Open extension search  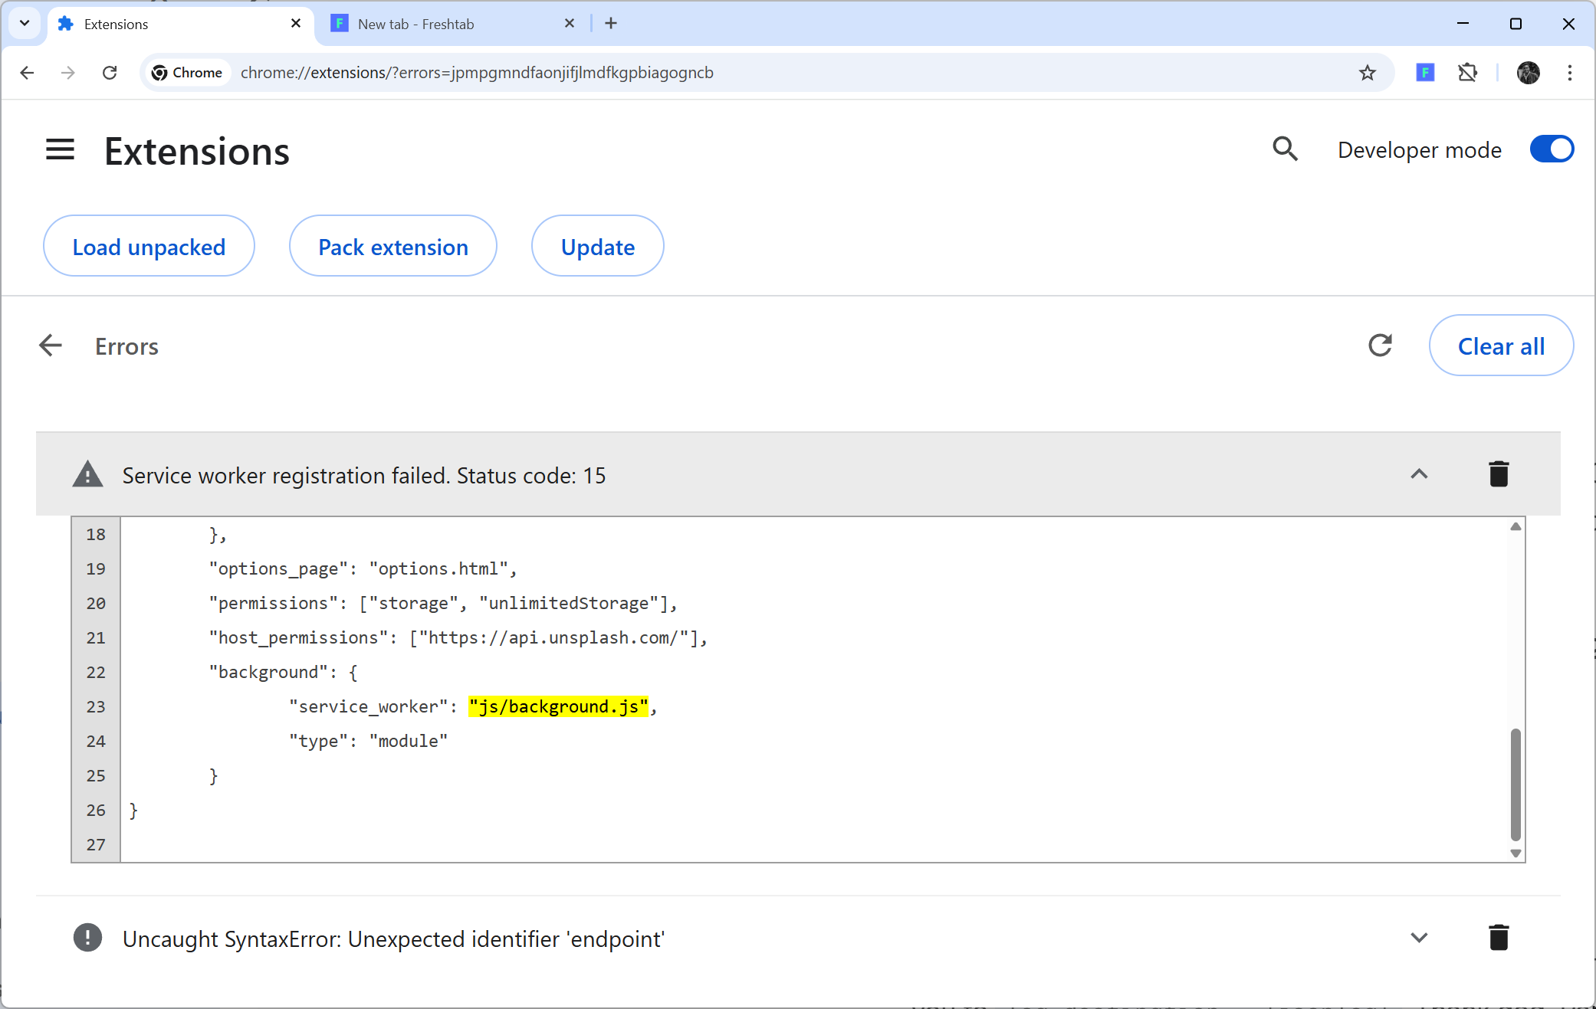[1285, 149]
